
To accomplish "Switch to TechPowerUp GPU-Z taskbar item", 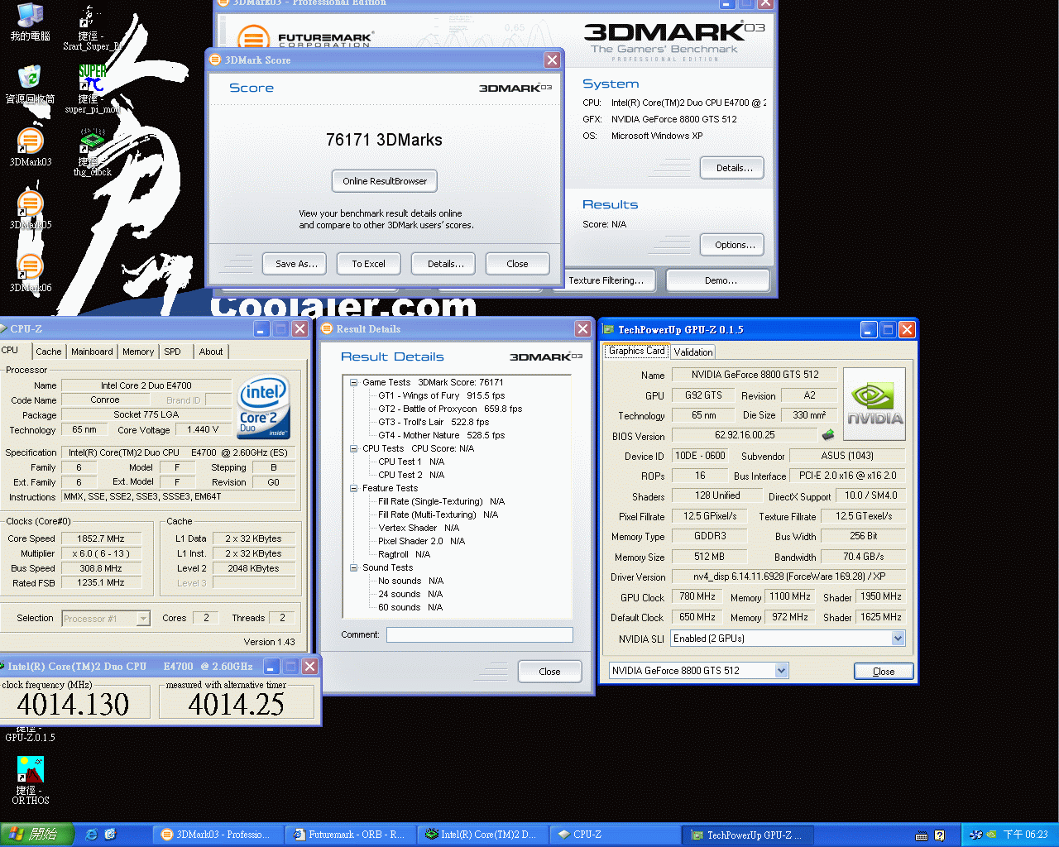I will [x=749, y=835].
